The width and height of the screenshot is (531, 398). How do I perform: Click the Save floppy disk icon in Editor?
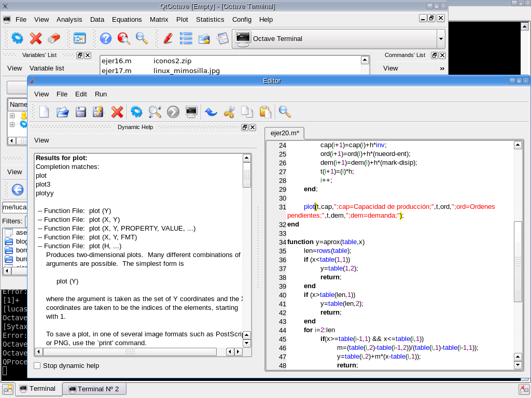(81, 112)
